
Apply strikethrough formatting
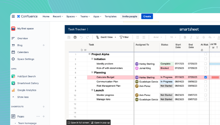(x=204, y=37)
